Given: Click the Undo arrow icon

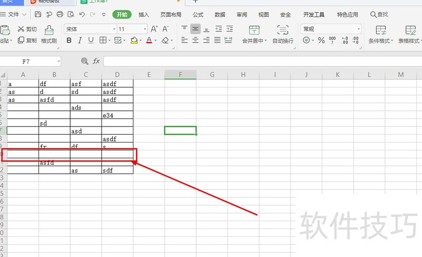Looking at the screenshot, I should [x=83, y=15].
